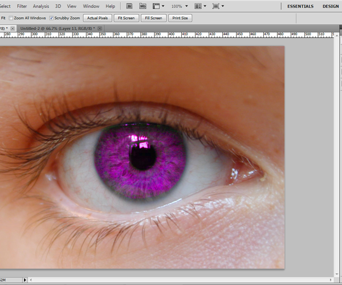The height and width of the screenshot is (285, 342).
Task: Open Mini Bridge via the Mb icon
Action: pos(143,6)
